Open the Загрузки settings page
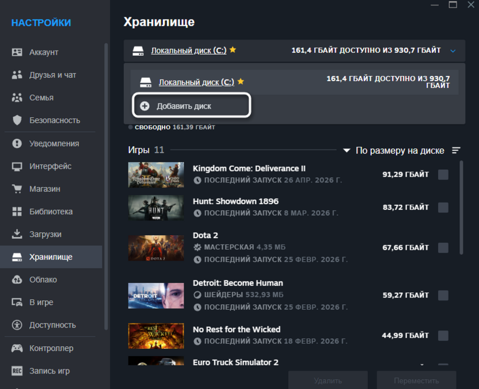 [x=51, y=234]
